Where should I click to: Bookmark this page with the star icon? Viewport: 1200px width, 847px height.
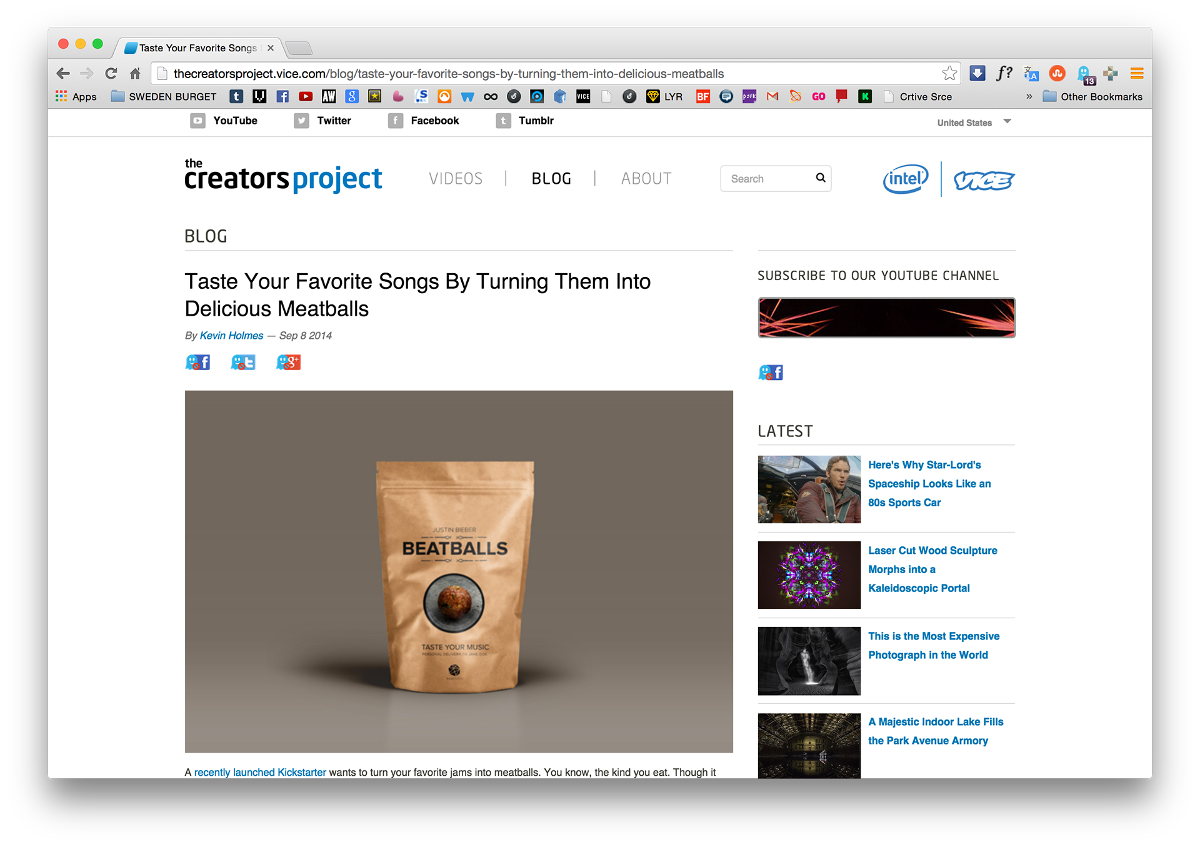point(949,73)
